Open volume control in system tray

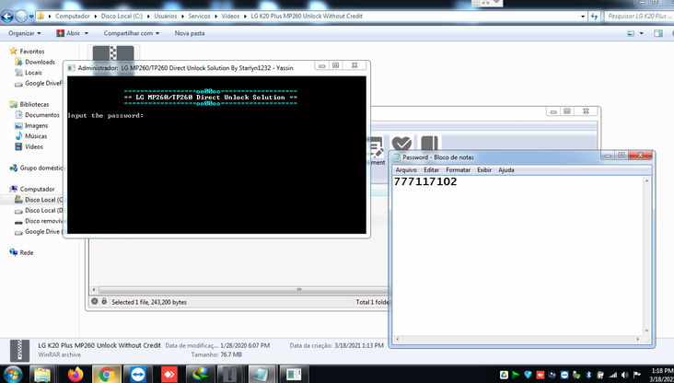click(625, 375)
